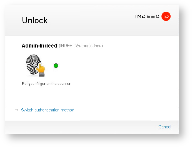The width and height of the screenshot is (192, 147).
Task: Click the green scanner status indicator
Action: coord(56,66)
